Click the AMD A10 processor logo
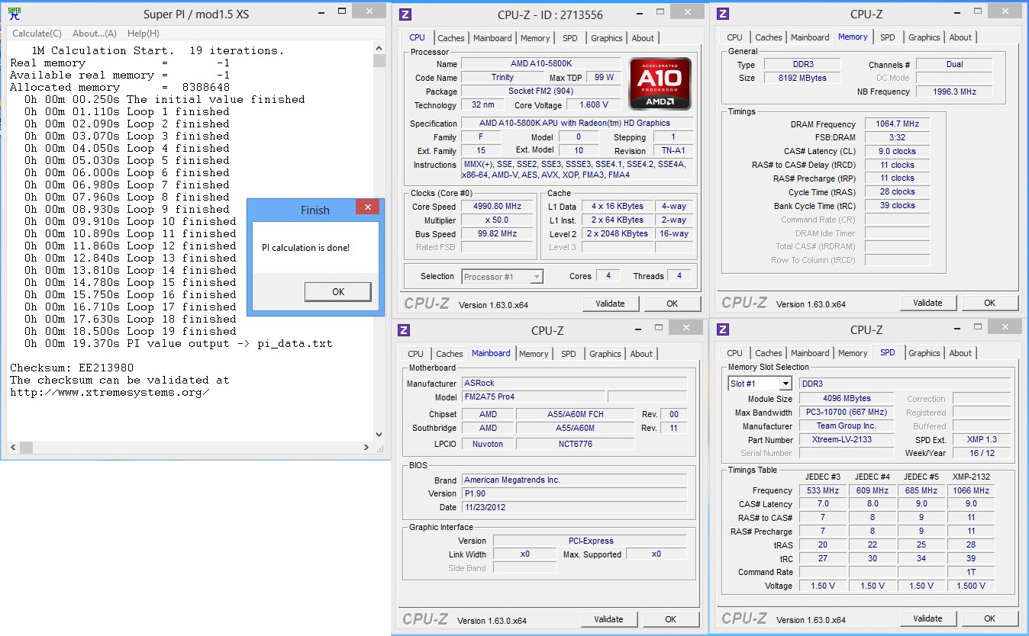 tap(660, 84)
